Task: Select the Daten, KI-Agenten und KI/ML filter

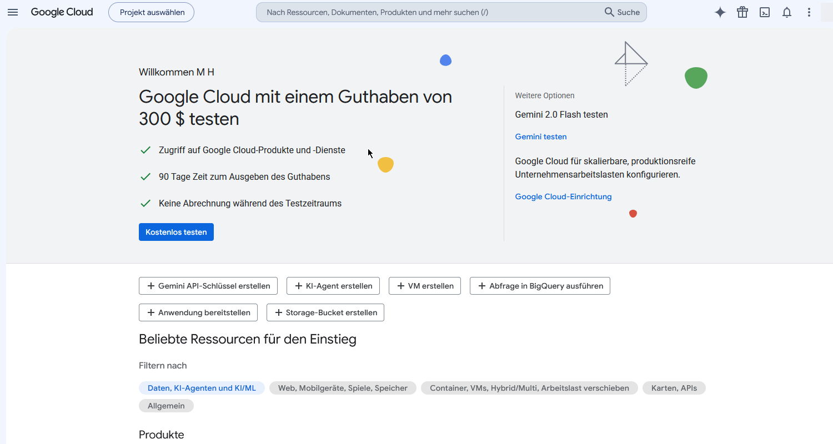Action: [202, 388]
